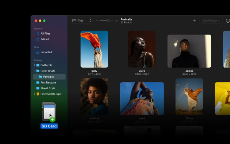Open the Edit Photos dropdown button
The width and height of the screenshot is (230, 144).
(211, 21)
